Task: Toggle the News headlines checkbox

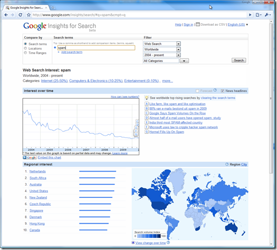Action: 223,91
